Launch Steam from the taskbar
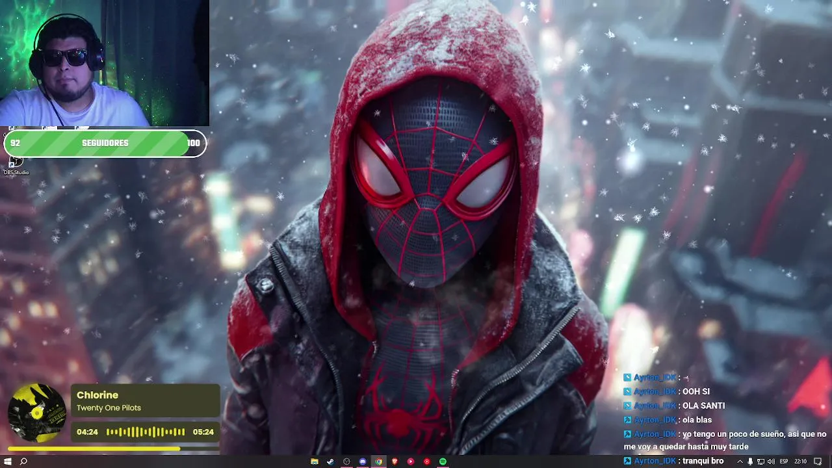 pyautogui.click(x=330, y=461)
